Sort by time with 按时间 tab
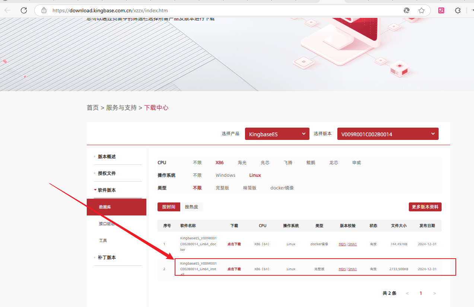474x307 pixels. (169, 207)
